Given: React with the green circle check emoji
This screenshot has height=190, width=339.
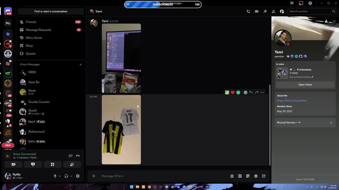Looking at the screenshot, I should click(238, 92).
